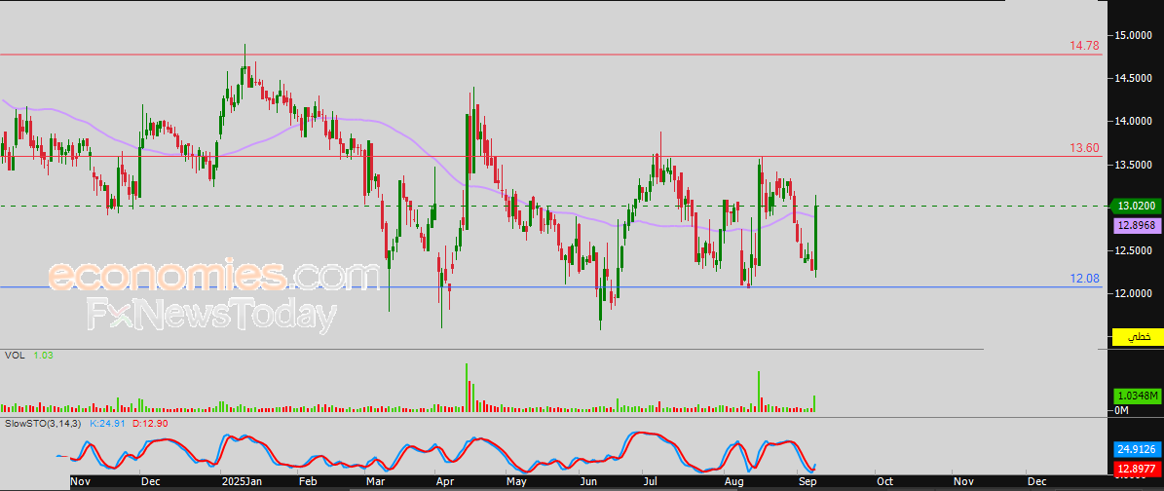The width and height of the screenshot is (1164, 491).
Task: Click the Jul label on the time axis
Action: tap(651, 481)
